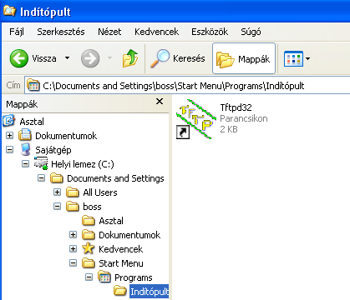Open the views dropdown arrow
This screenshot has width=350, height=300.
307,58
